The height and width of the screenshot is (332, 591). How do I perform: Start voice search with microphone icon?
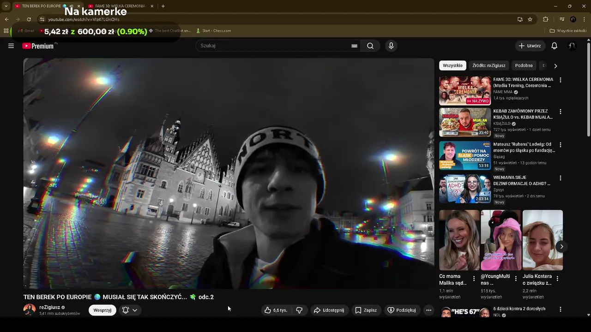[391, 46]
